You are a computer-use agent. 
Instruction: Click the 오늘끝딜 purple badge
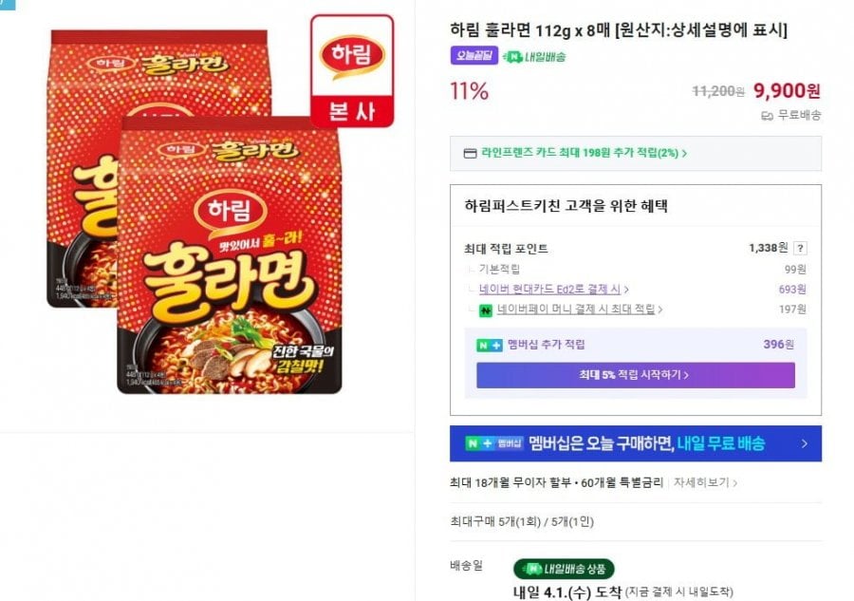474,56
